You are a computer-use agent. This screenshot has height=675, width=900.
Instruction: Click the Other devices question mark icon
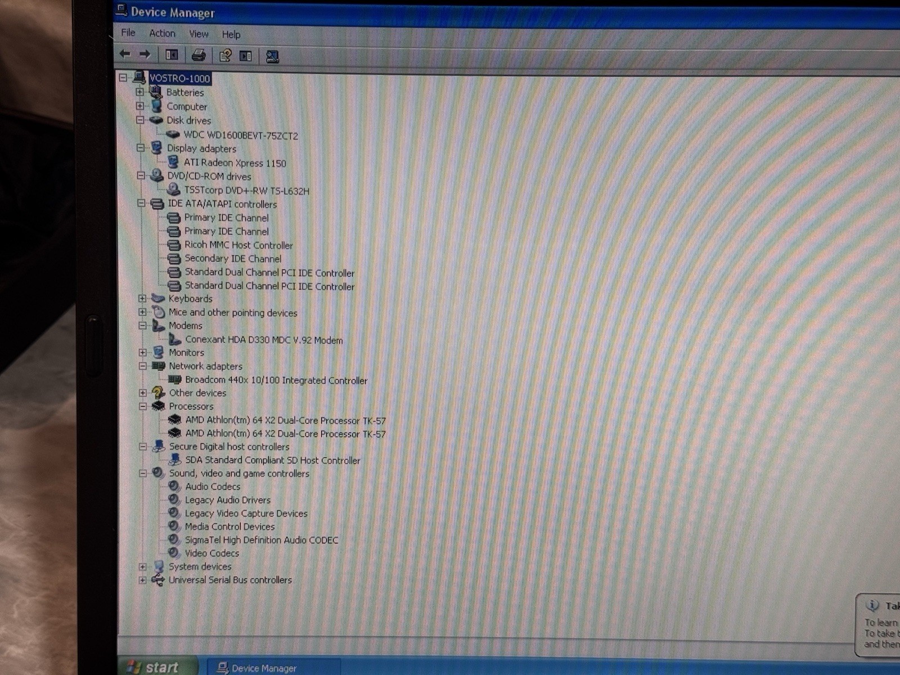click(x=159, y=393)
